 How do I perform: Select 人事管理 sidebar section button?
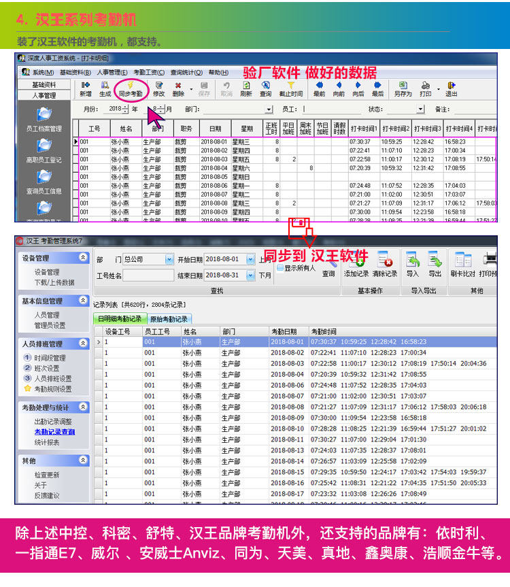coord(44,95)
